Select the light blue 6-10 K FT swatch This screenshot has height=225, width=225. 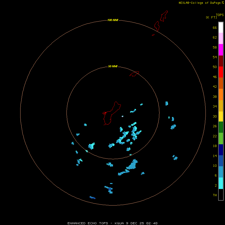point(221,172)
